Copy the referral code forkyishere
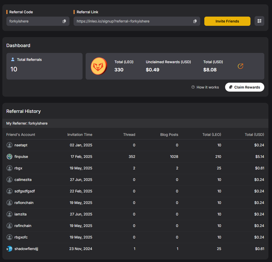This screenshot has width=272, height=262. pos(64,21)
